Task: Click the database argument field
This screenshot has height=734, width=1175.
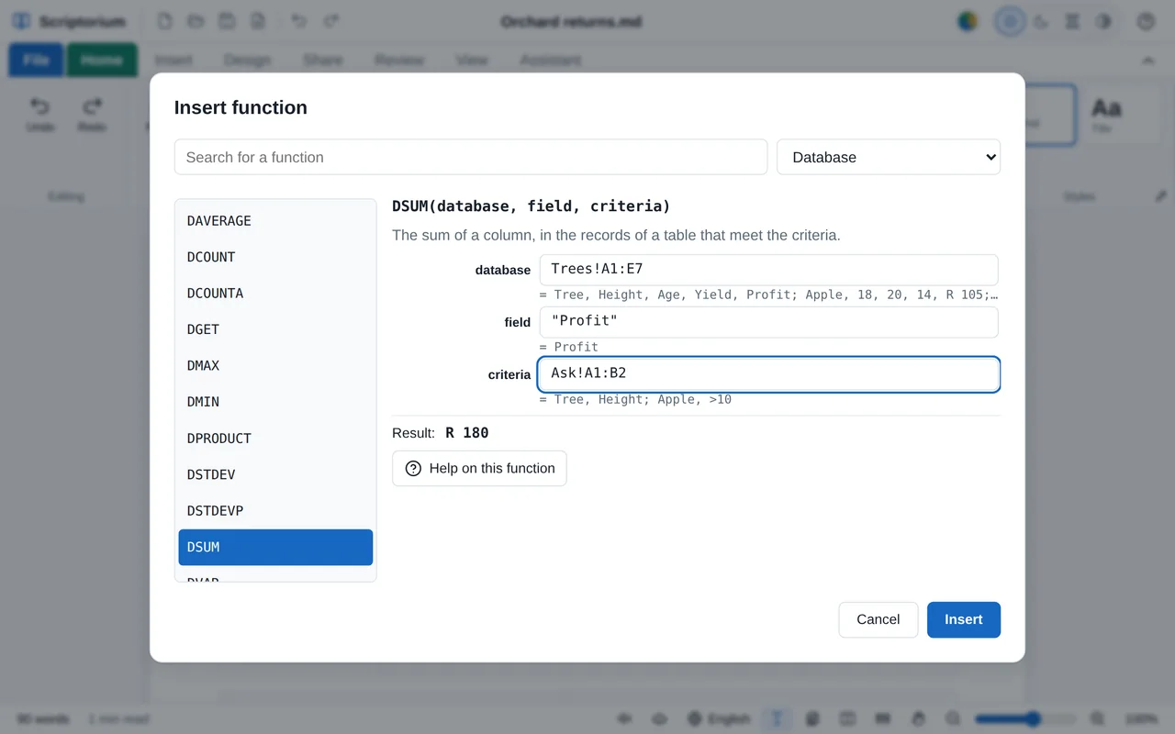Action: point(769,270)
